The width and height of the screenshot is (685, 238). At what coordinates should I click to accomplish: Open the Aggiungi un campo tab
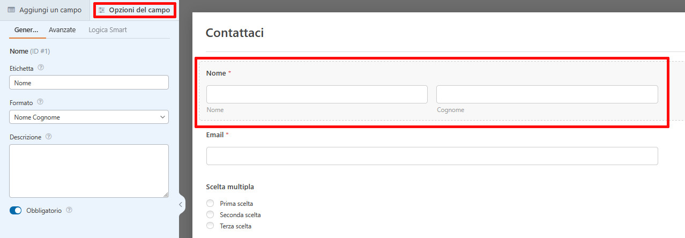44,10
